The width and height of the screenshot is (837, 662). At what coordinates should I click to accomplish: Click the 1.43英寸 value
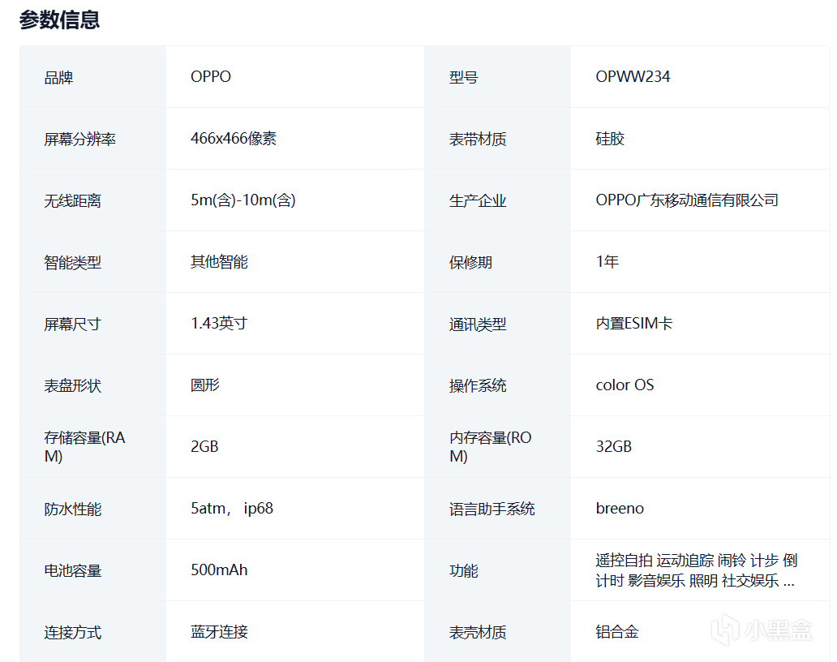click(x=219, y=324)
